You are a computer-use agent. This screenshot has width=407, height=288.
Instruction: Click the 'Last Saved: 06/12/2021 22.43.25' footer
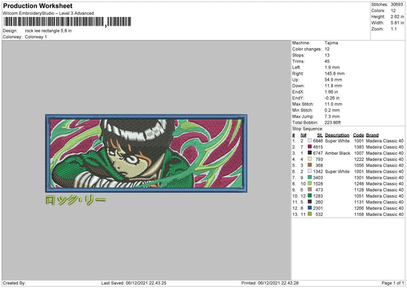[134, 283]
